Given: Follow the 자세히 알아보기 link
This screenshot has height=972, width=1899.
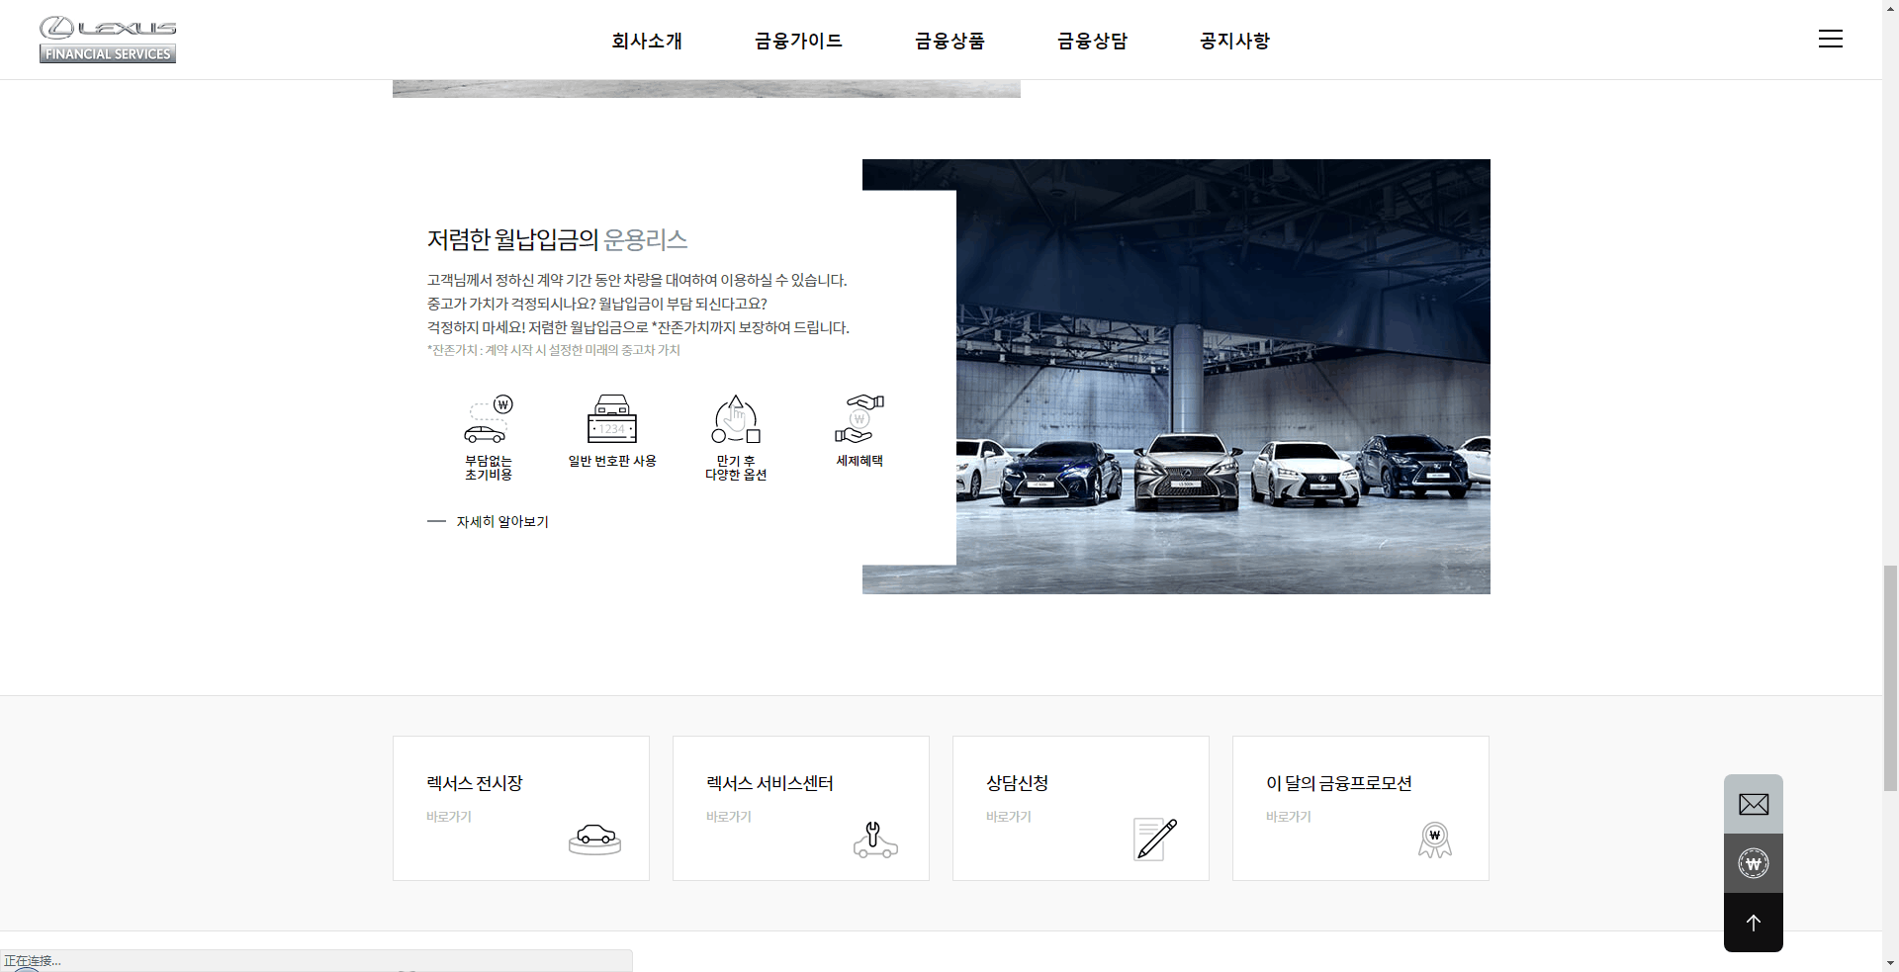Looking at the screenshot, I should coord(488,521).
